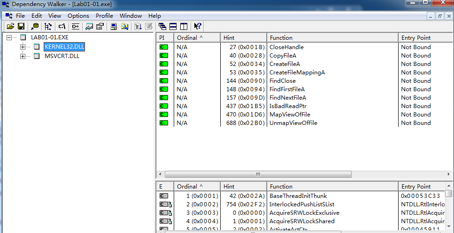Click the MSVCRT.DLL module icon in tree
This screenshot has width=454, height=233.
(37, 56)
